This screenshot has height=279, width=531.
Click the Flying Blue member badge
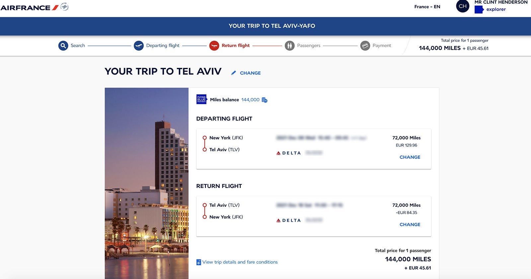click(201, 99)
